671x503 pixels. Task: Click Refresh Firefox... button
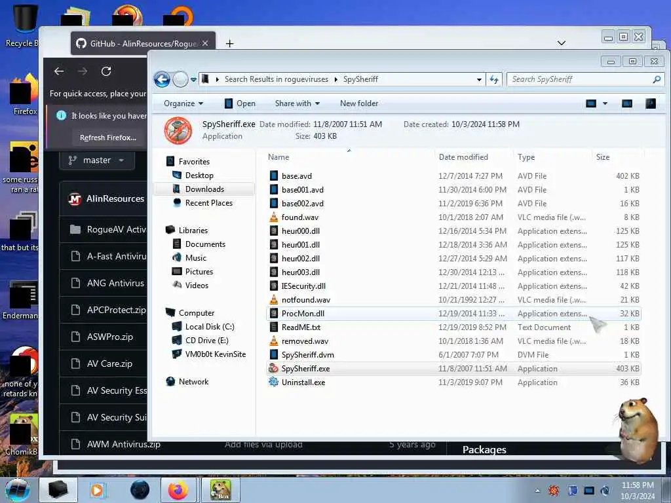pos(108,138)
